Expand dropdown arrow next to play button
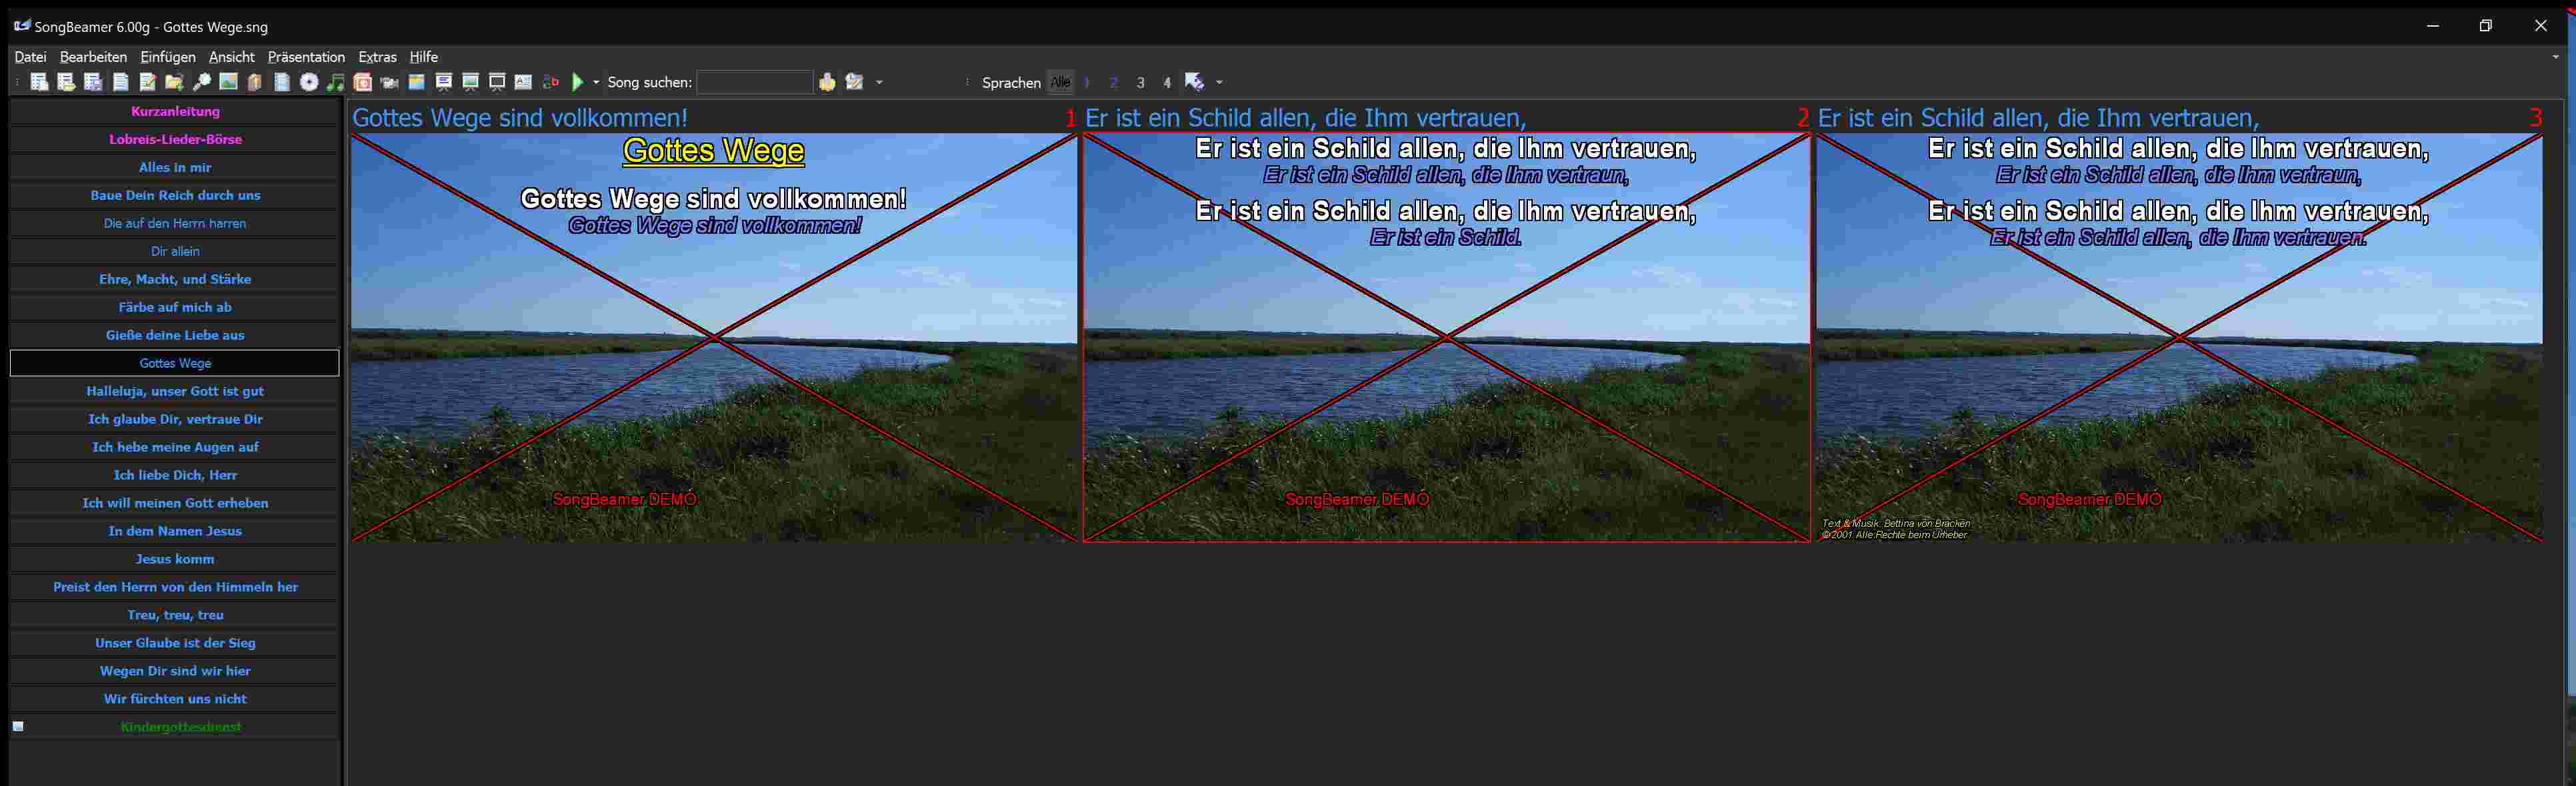This screenshot has height=786, width=2576. pos(596,82)
